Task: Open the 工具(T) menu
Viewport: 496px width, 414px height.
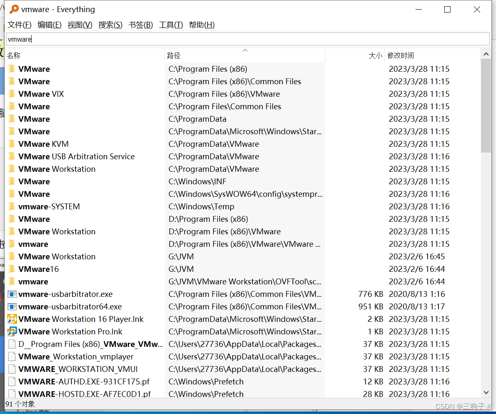Action: coord(171,25)
